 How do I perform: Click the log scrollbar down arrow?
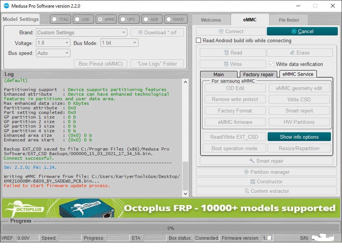(185, 194)
